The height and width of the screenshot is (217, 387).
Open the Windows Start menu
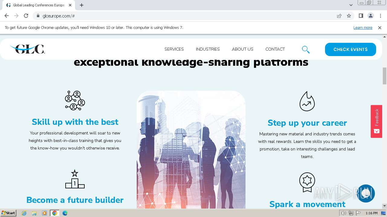point(8,213)
